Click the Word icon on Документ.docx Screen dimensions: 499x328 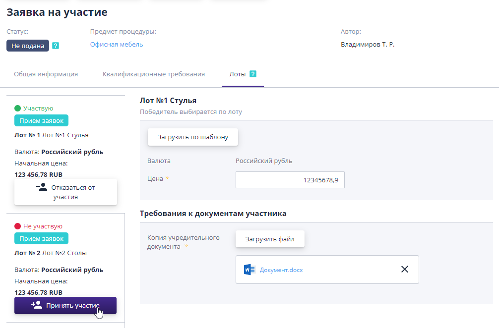pos(249,269)
